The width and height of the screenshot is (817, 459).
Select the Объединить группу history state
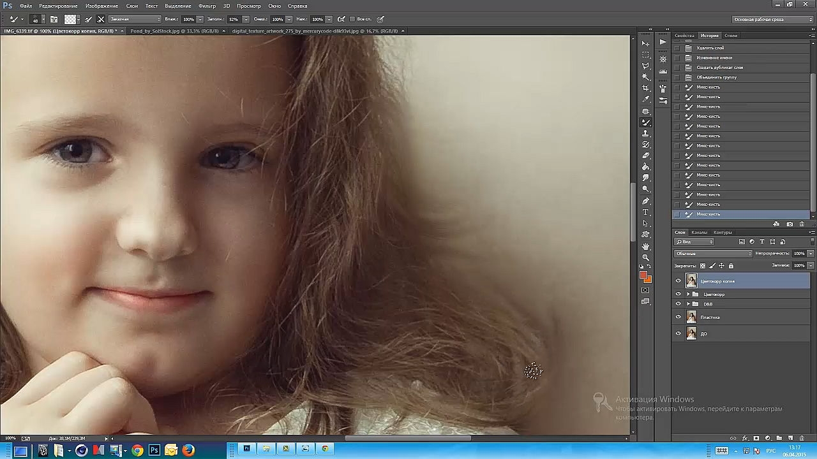tap(717, 77)
